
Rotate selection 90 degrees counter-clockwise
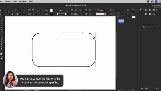[x=33, y=10]
